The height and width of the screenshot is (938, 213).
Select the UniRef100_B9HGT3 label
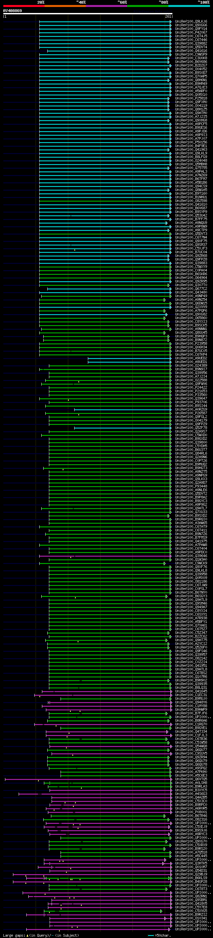pos(191,468)
